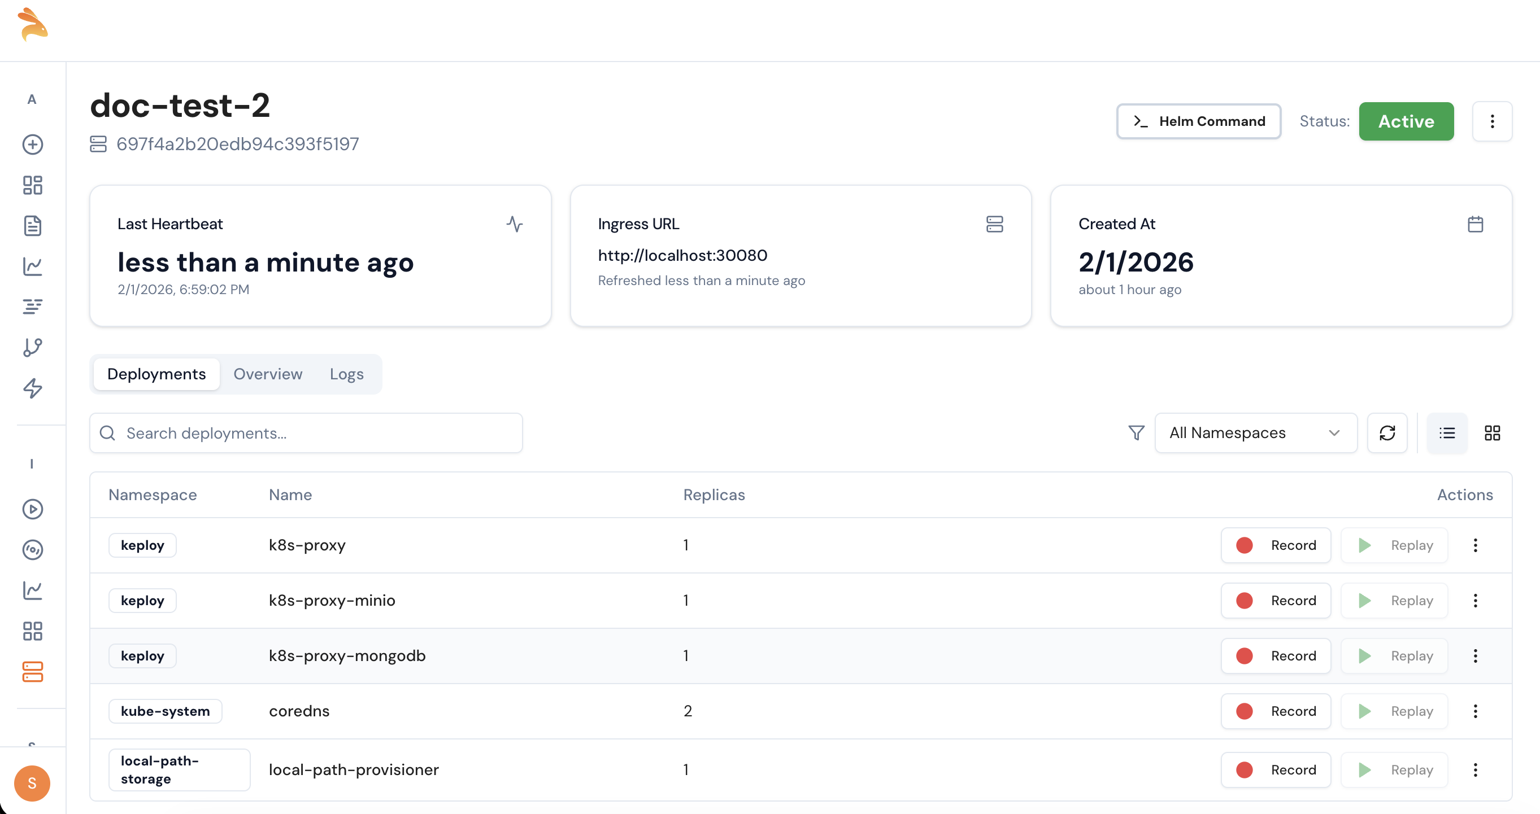This screenshot has width=1540, height=814.
Task: Open the logs list icon in the sidebar
Action: pyautogui.click(x=32, y=307)
